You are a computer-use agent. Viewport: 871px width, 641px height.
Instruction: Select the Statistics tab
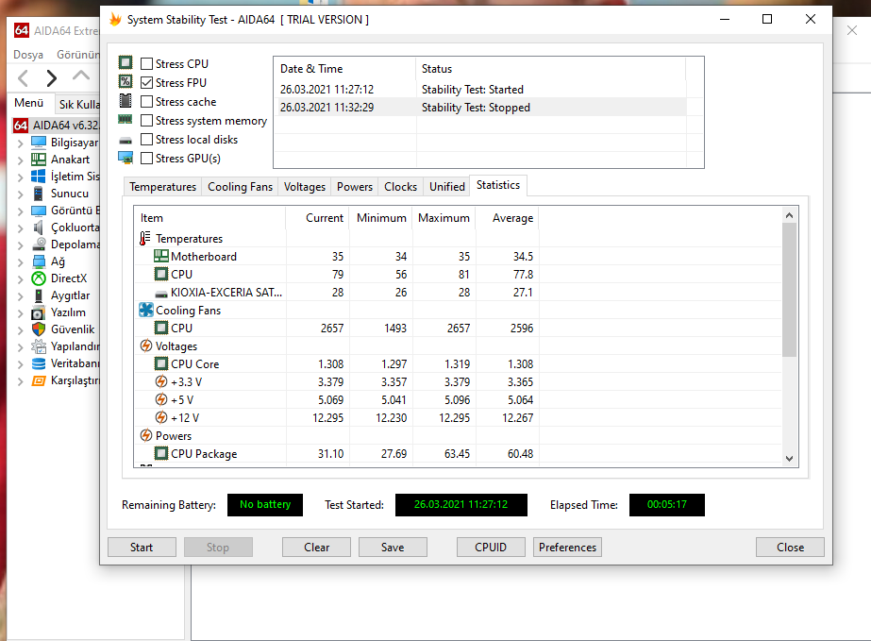(498, 185)
